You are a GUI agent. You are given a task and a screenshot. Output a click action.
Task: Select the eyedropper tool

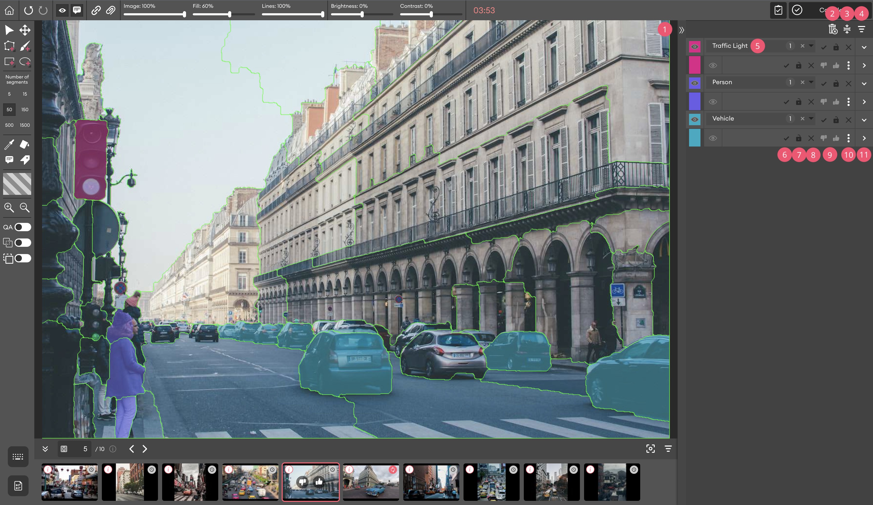(9, 144)
